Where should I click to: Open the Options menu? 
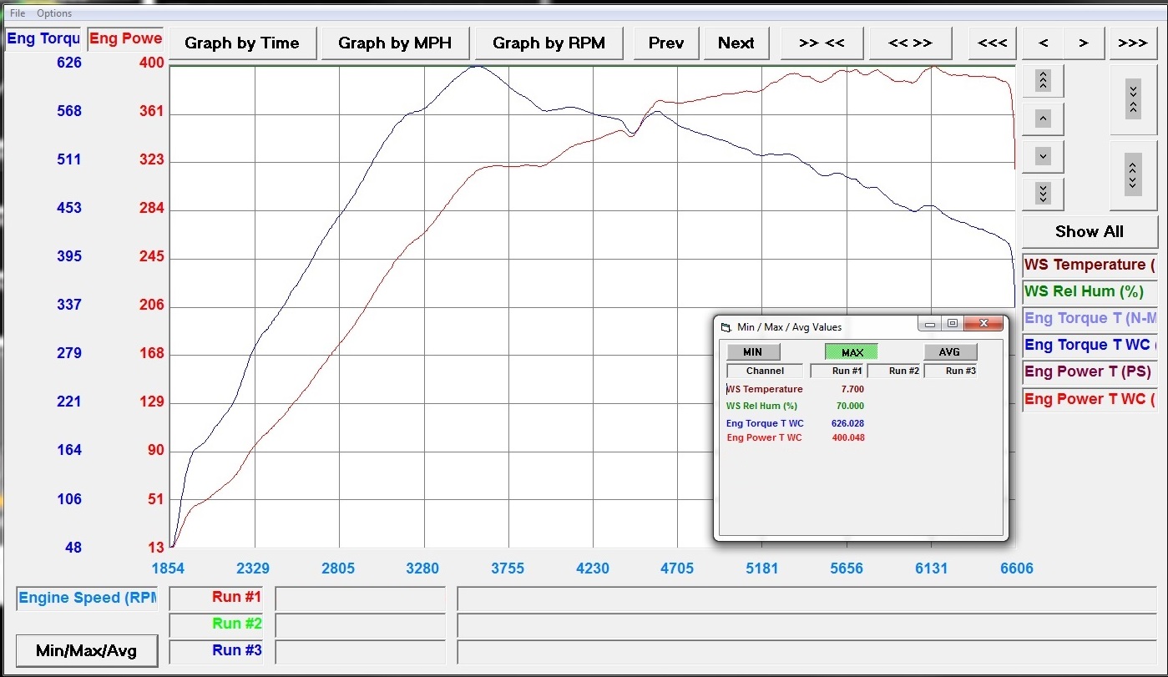click(54, 13)
